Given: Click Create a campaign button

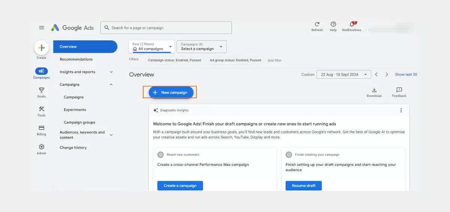Looking at the screenshot, I should coord(180,185).
